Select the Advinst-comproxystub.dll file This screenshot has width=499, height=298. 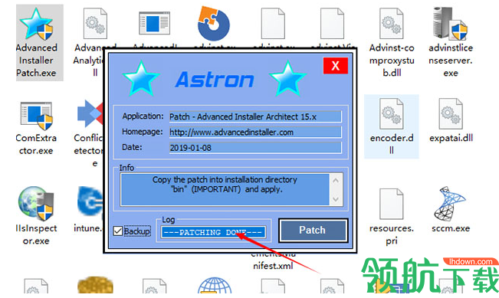coord(392,24)
